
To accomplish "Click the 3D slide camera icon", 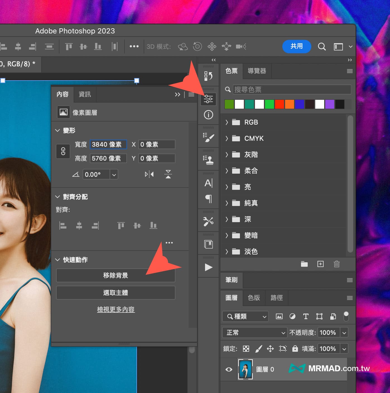I will (226, 47).
